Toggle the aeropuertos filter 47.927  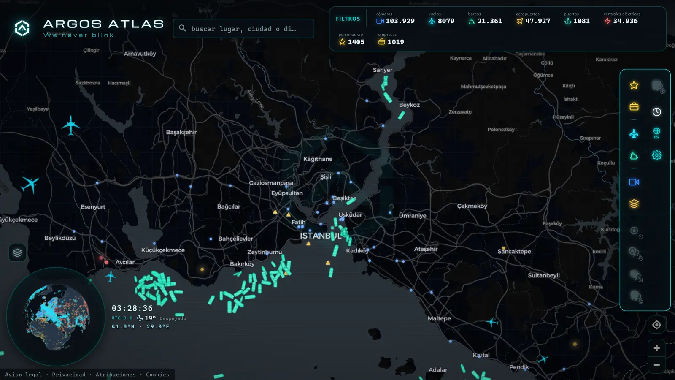coord(533,18)
